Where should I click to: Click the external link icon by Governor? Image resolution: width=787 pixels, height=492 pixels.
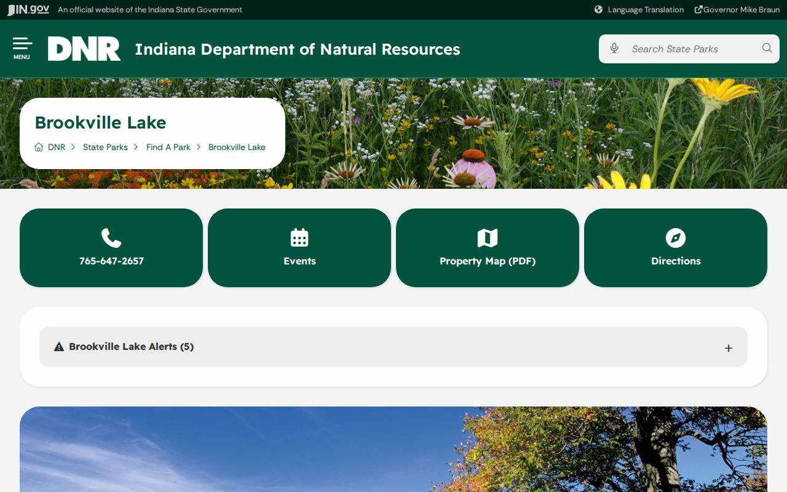[x=698, y=10]
